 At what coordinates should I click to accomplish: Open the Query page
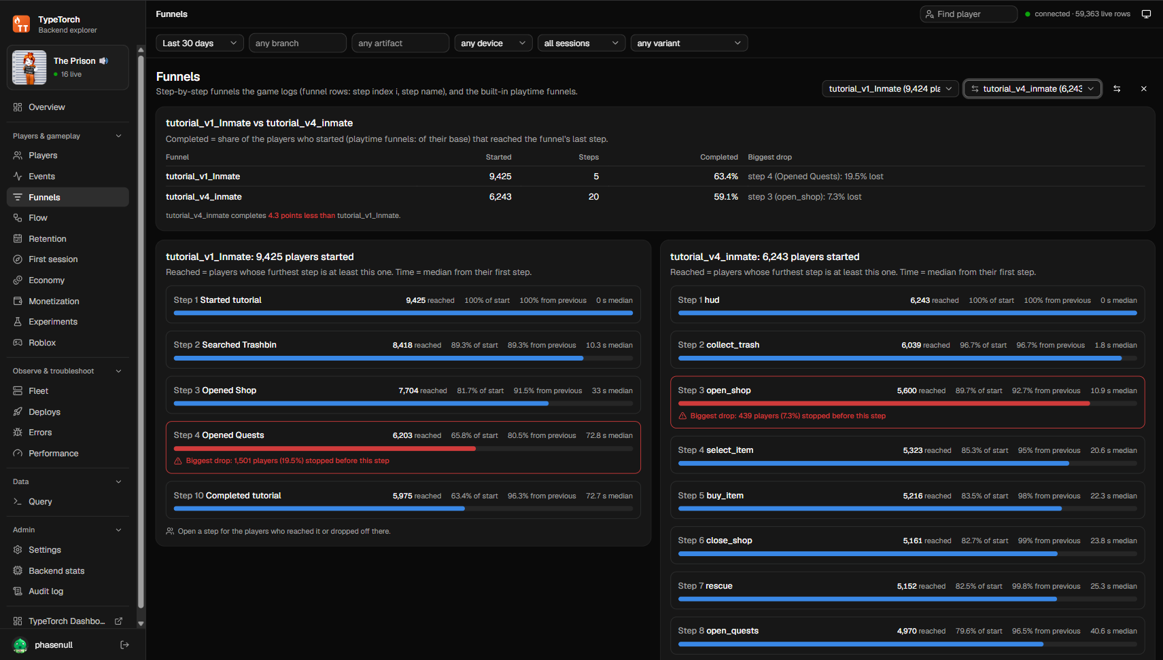[x=68, y=502]
